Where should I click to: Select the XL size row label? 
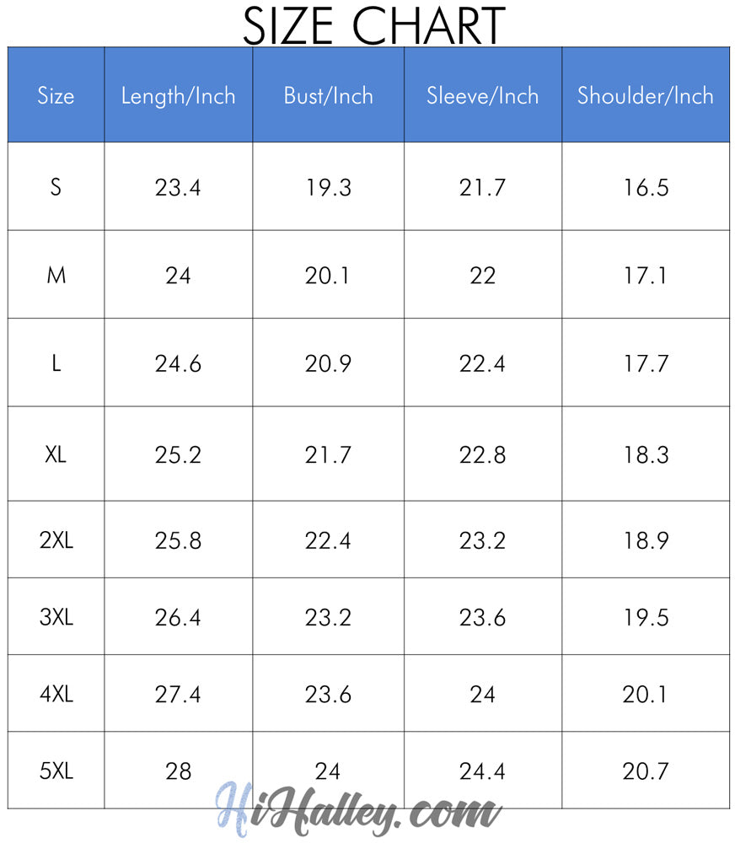tap(56, 455)
